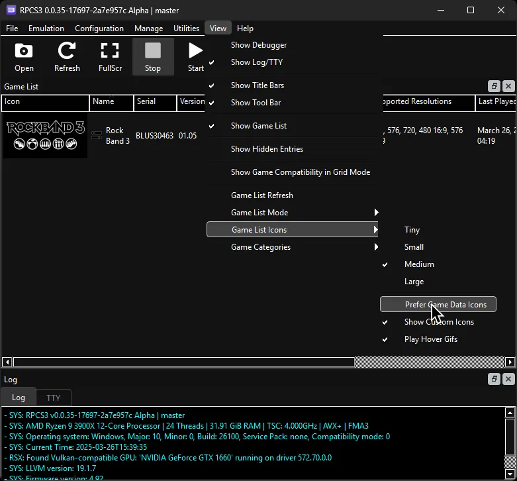The width and height of the screenshot is (517, 481).
Task: Expand the Game List Icons submenu
Action: click(x=293, y=230)
